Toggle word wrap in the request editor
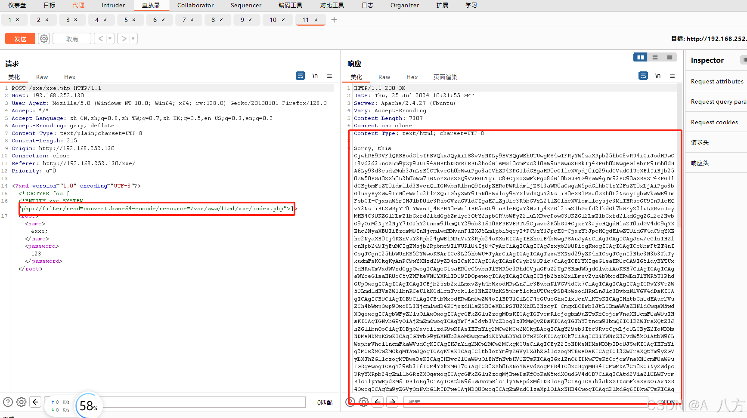Screen dimensions: 747x418 coord(301,76)
